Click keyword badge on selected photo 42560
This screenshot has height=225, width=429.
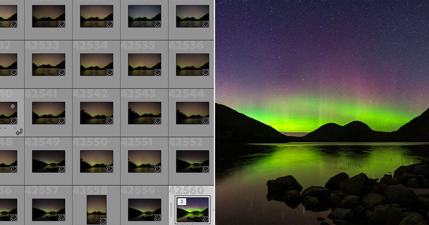(x=206, y=219)
